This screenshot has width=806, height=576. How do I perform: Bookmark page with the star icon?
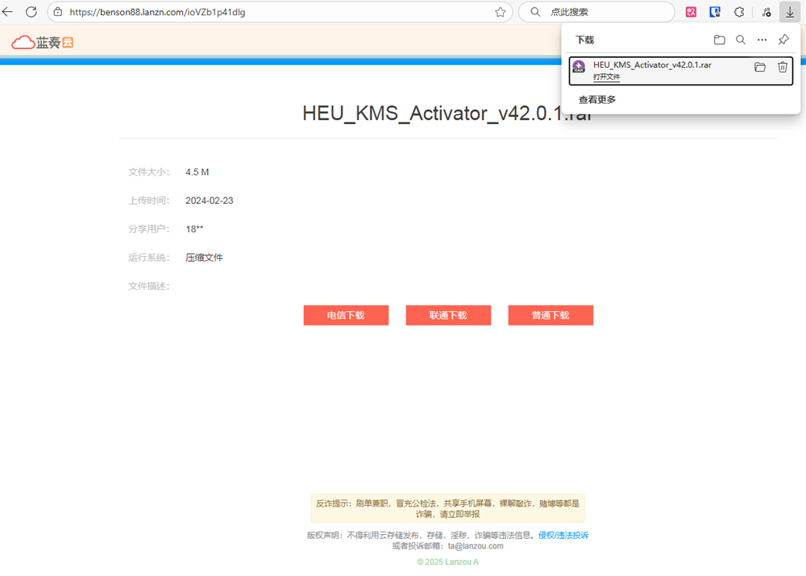pyautogui.click(x=501, y=12)
